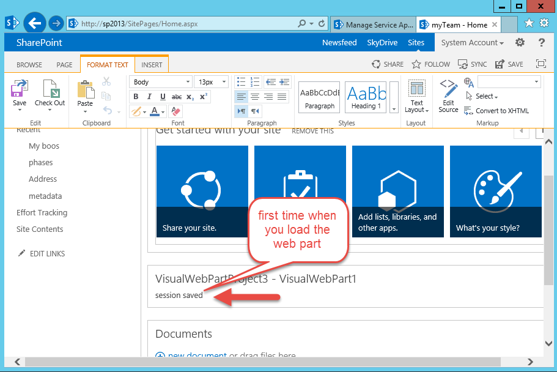Viewport: 557px width, 372px height.
Task: Open the SharePoint settings gear
Action: point(520,42)
